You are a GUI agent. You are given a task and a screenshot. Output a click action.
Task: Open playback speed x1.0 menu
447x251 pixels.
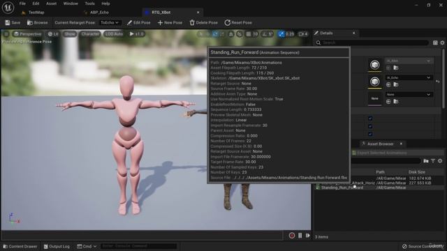point(137,34)
